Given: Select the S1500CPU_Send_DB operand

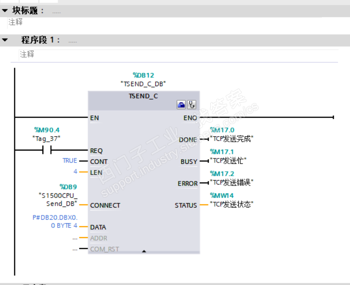Looking at the screenshot, I should 58,200.
